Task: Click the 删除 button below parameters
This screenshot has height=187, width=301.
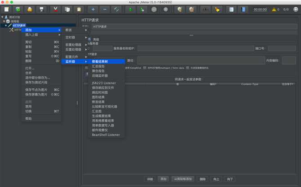Action: [x=202, y=179]
